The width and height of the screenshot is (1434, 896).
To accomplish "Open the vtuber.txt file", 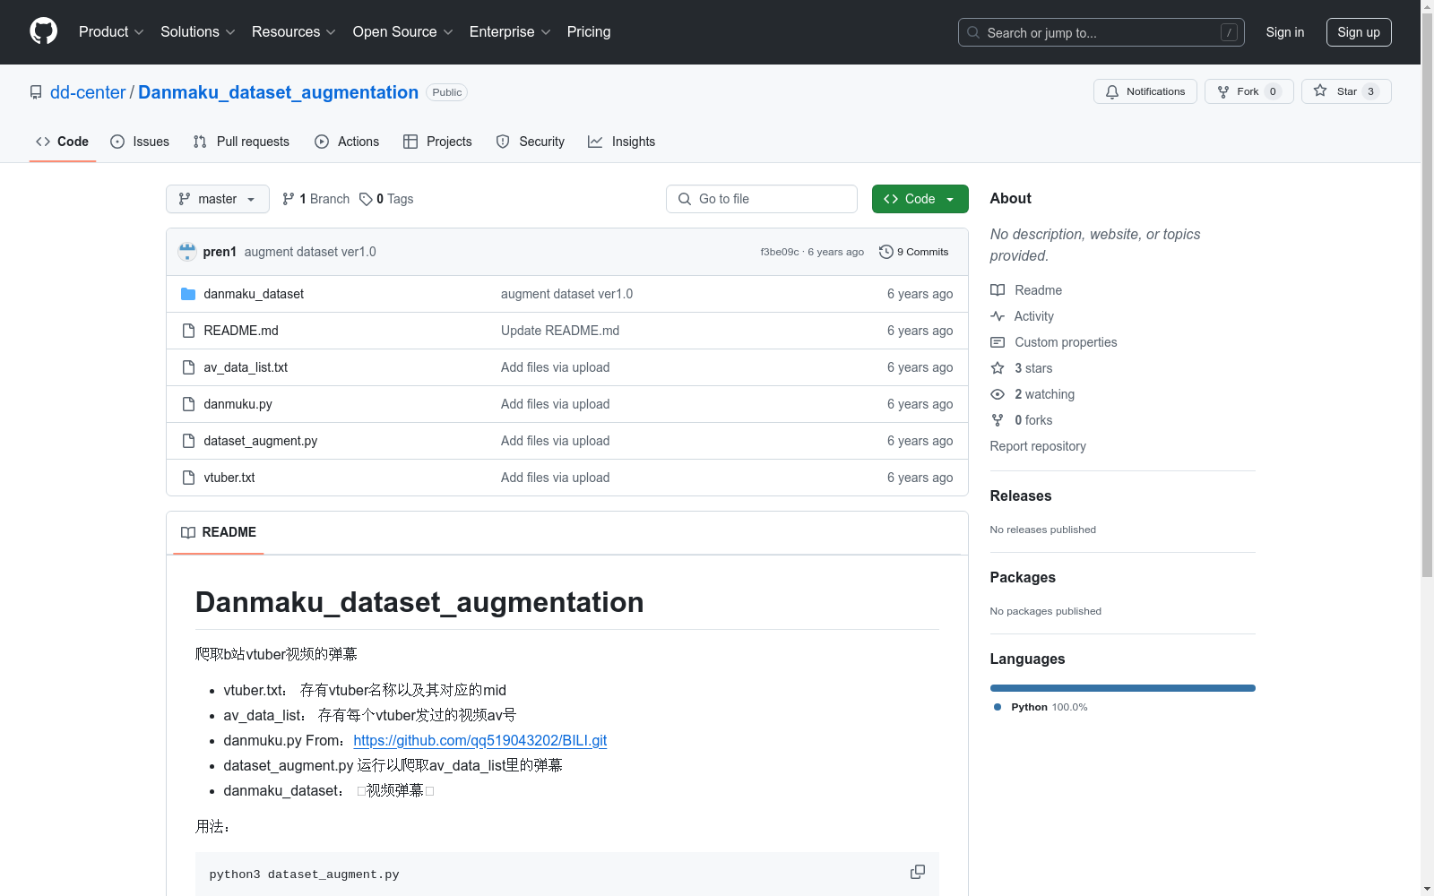I will click(229, 478).
